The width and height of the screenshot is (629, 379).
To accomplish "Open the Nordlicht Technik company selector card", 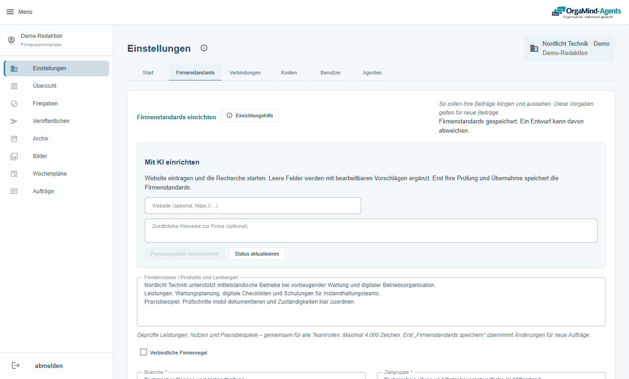I will [569, 48].
